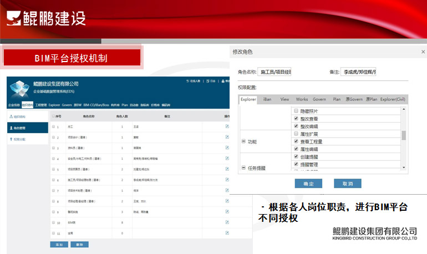Click the EDS cube logo
The height and width of the screenshot is (254, 427).
click(19, 89)
